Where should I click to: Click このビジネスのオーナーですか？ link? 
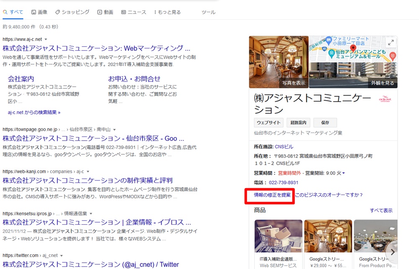[329, 195]
